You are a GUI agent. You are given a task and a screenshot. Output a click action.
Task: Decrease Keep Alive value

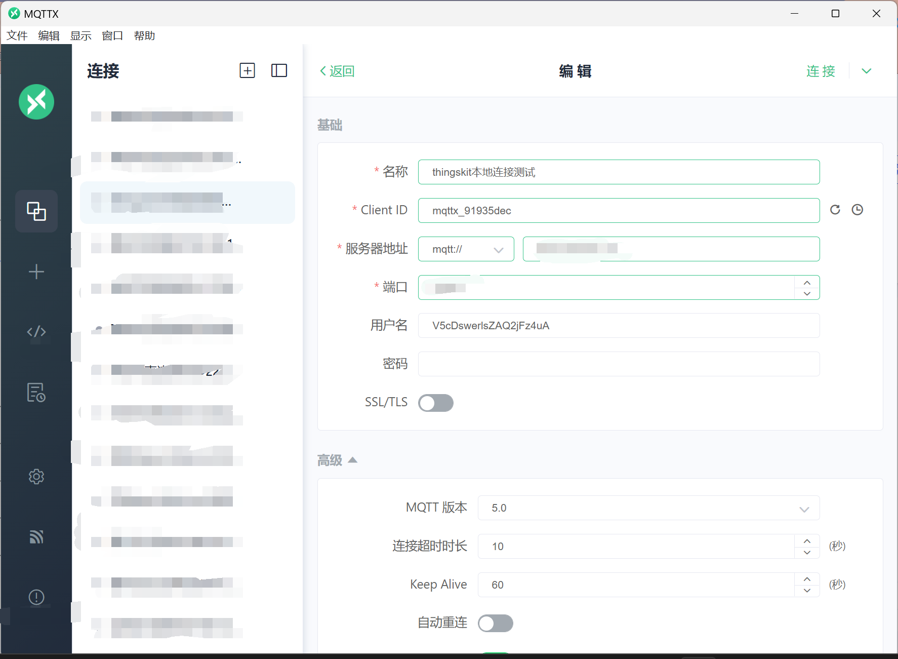807,591
